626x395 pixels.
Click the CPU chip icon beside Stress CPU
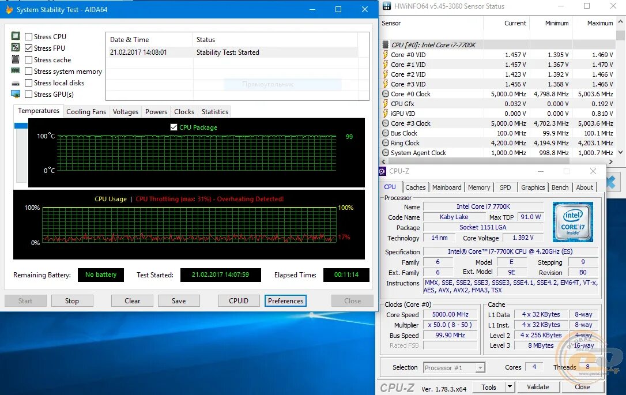16,36
